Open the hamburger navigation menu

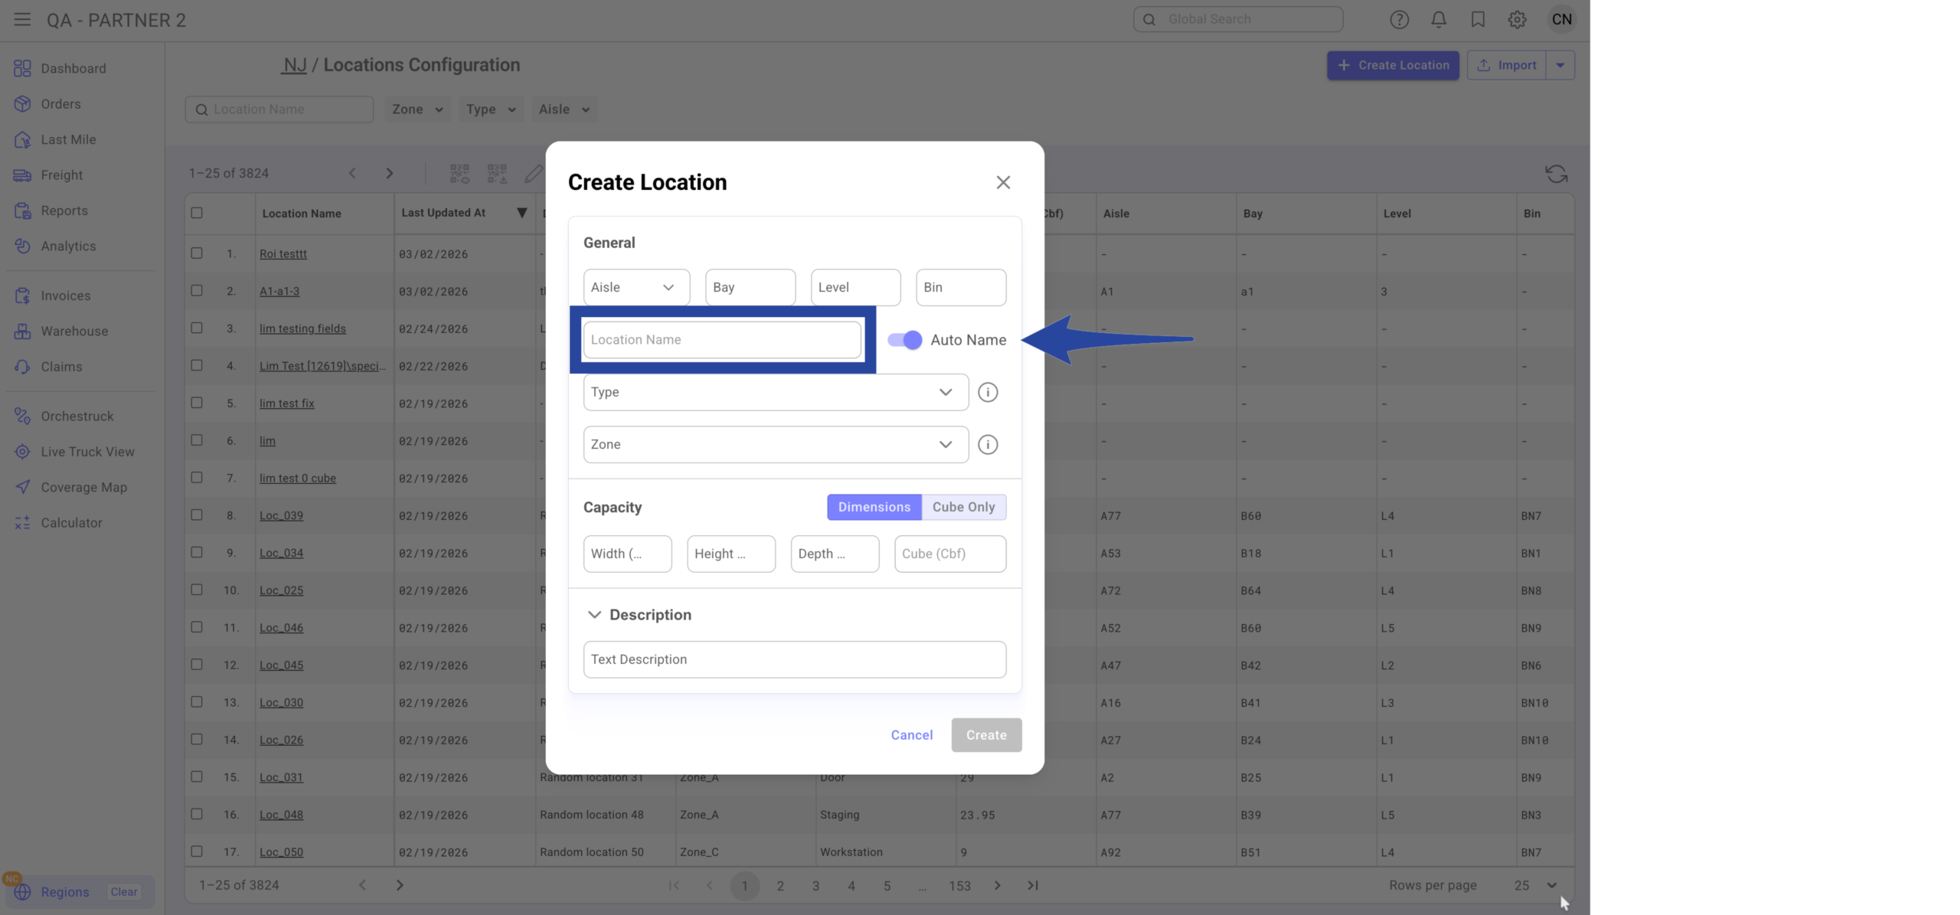pyautogui.click(x=22, y=20)
